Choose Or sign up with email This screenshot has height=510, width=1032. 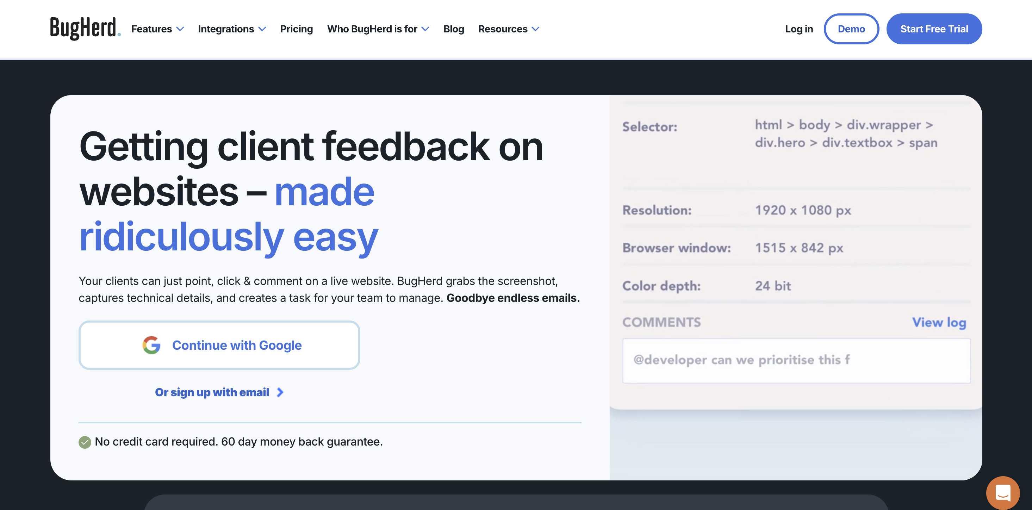219,392
